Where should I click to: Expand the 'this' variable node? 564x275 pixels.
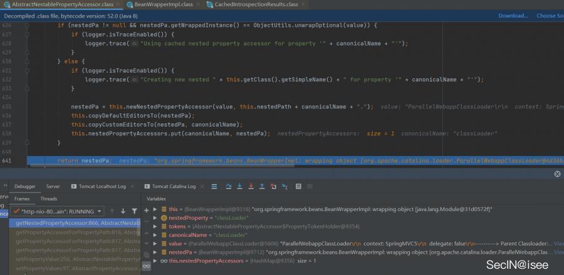click(155, 209)
